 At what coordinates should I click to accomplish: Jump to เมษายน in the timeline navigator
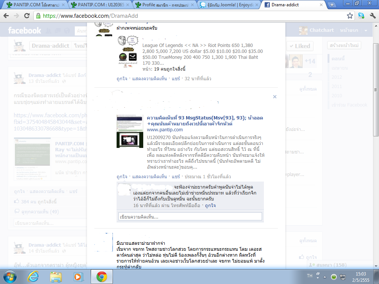click(x=340, y=68)
